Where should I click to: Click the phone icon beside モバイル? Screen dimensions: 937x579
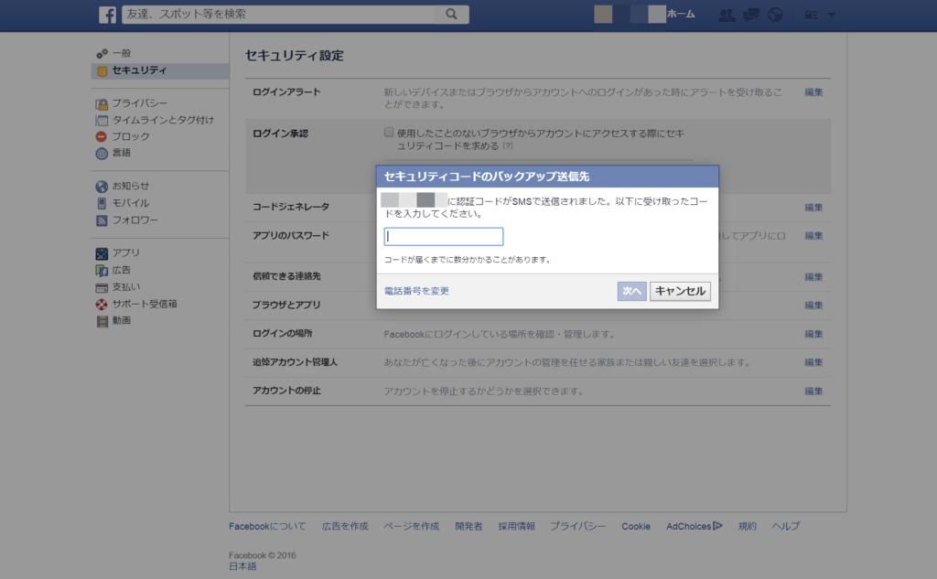(x=102, y=203)
